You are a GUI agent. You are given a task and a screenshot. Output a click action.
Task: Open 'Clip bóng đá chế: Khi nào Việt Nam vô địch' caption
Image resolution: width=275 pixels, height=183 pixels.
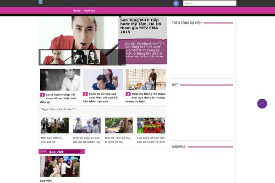point(151,140)
